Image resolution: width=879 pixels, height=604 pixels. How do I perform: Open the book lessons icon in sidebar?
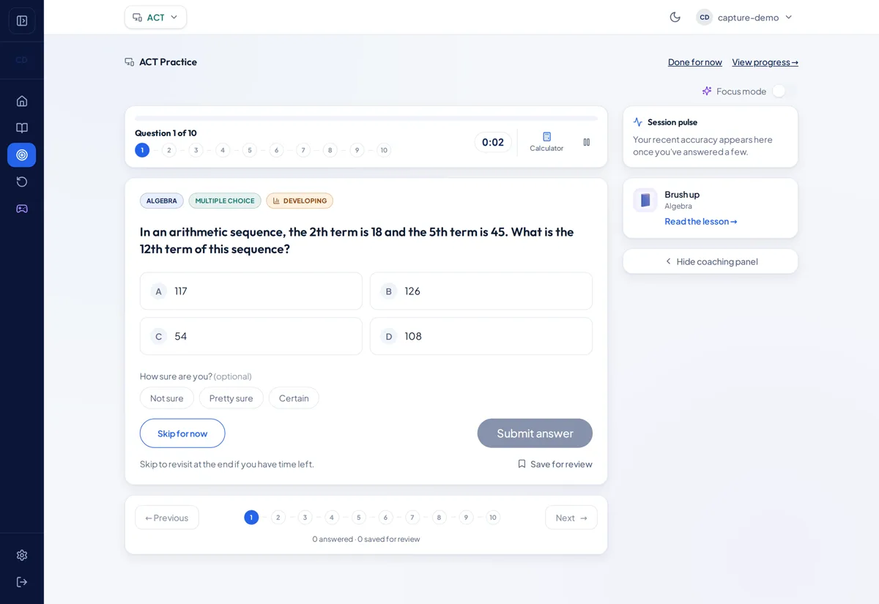pyautogui.click(x=22, y=128)
